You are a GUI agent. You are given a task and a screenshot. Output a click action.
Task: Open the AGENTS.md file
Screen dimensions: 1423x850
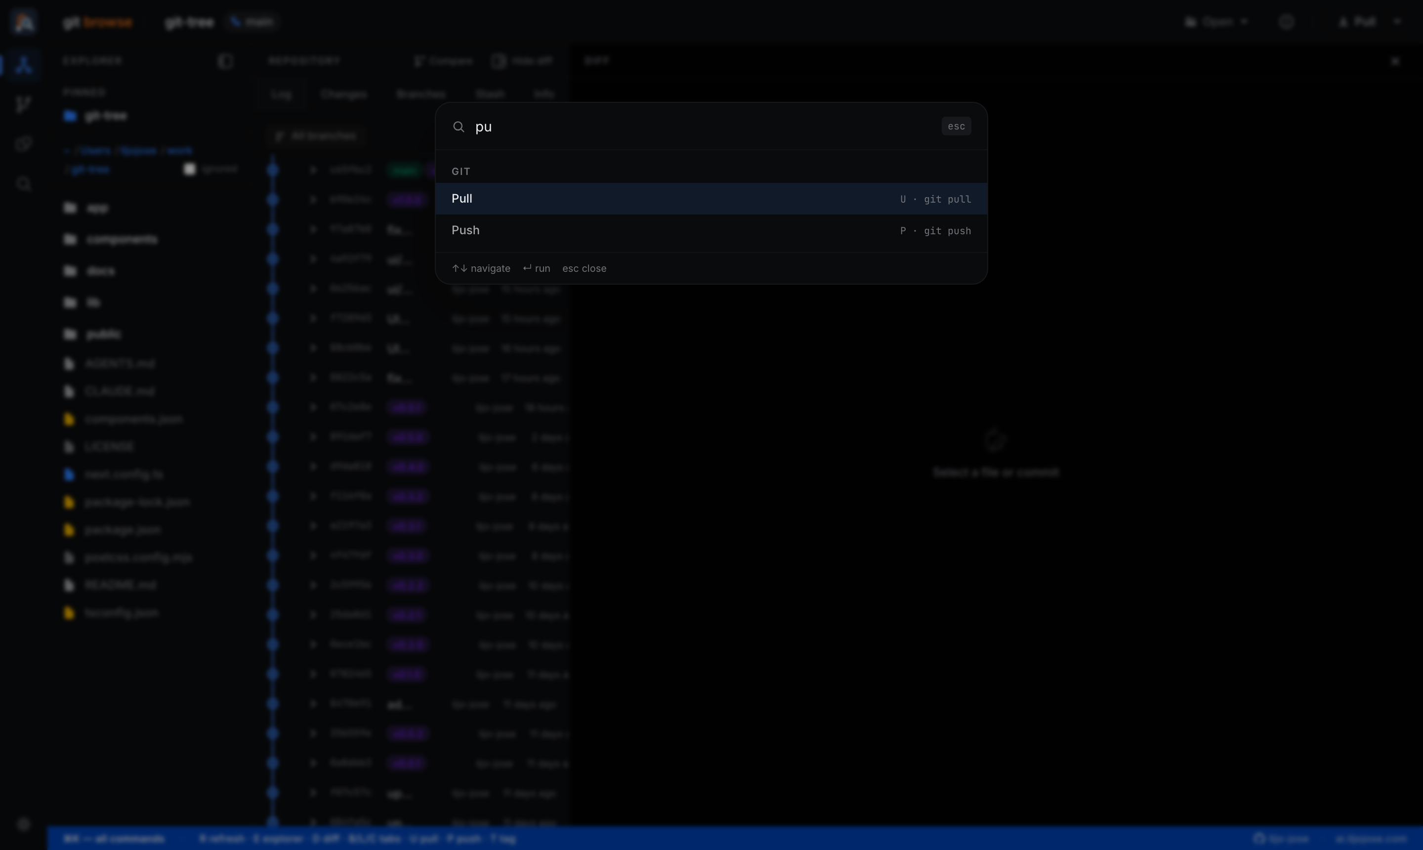(109, 364)
